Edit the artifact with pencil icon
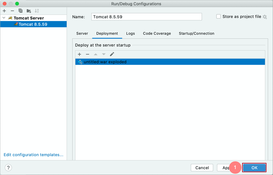 click(112, 54)
